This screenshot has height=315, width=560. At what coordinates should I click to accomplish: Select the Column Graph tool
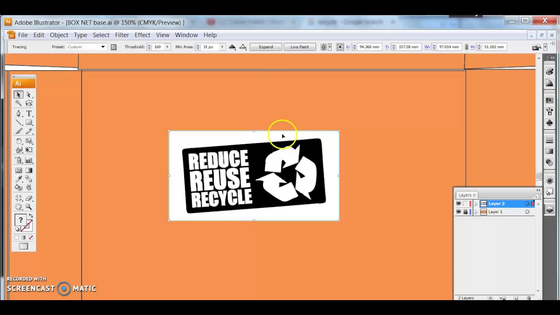29,160
